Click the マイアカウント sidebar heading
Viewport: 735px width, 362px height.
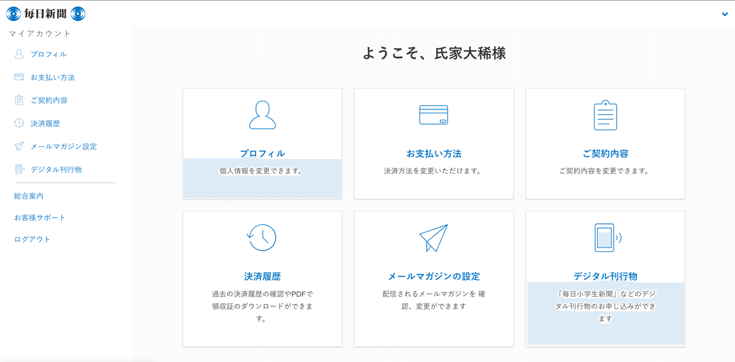[x=40, y=34]
